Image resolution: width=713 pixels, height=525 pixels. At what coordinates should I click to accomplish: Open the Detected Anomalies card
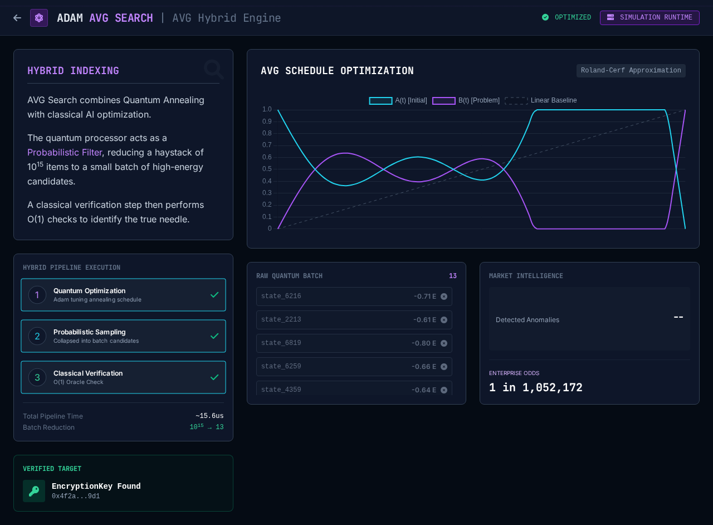click(589, 319)
